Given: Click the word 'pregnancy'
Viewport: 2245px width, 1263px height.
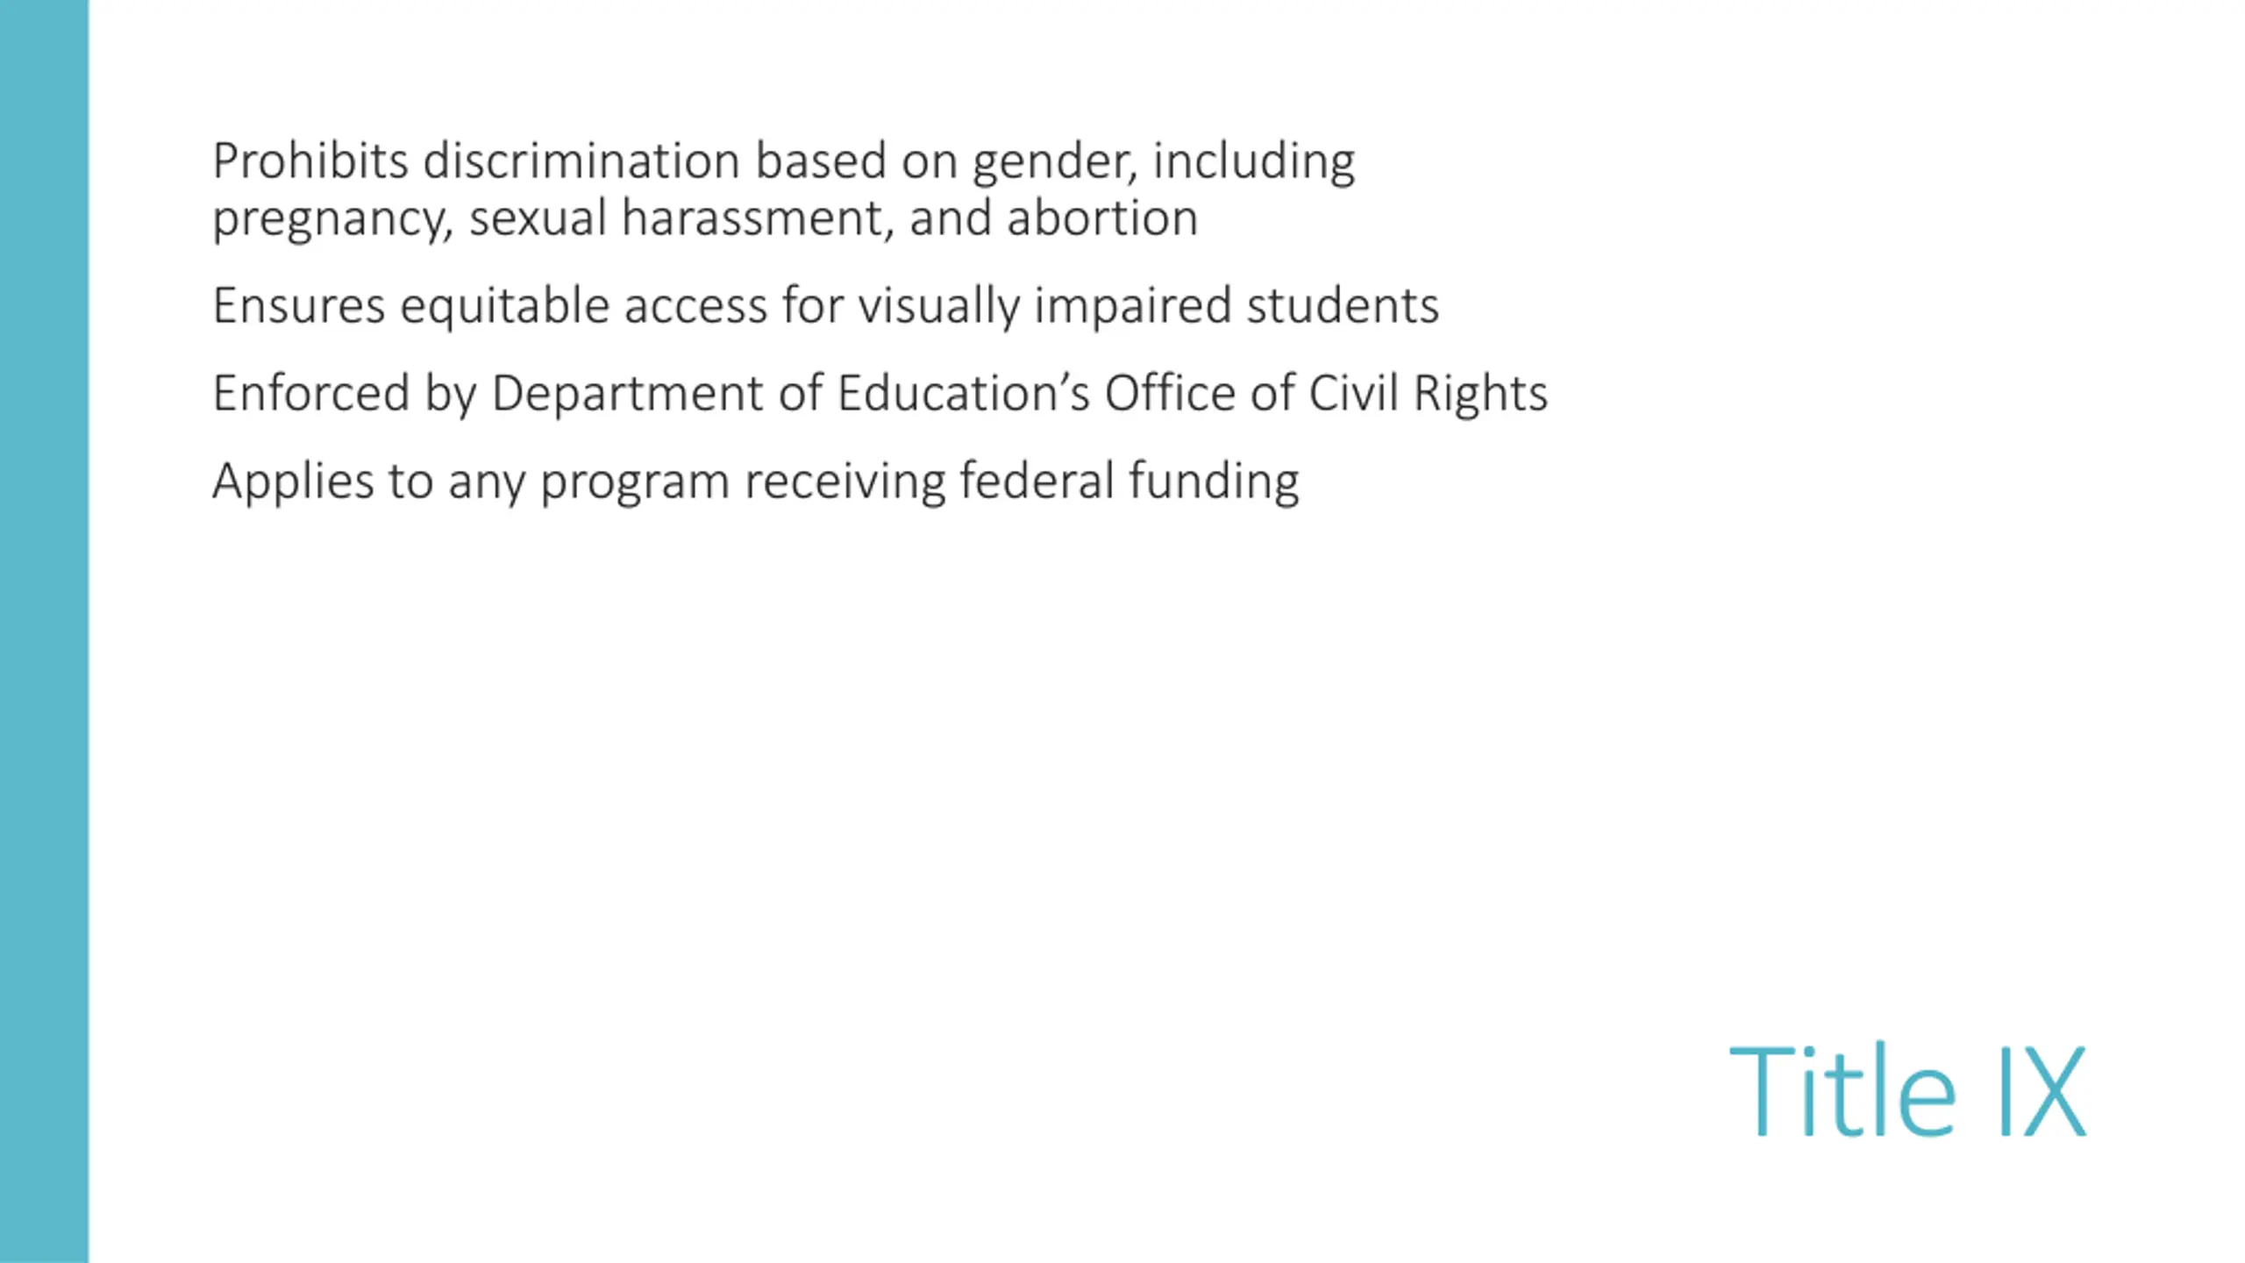Looking at the screenshot, I should click(330, 220).
